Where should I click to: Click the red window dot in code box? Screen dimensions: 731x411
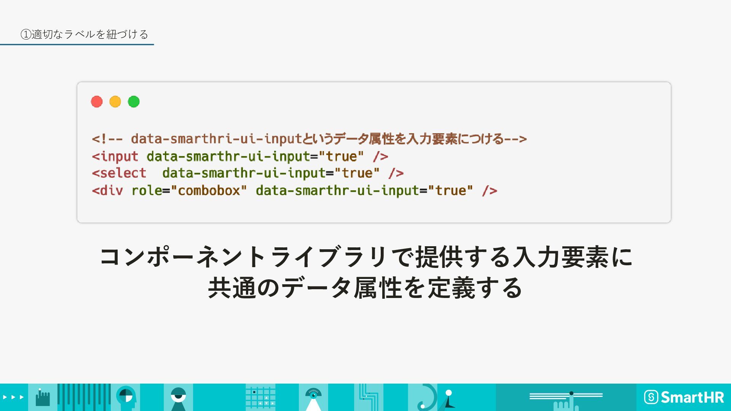[97, 102]
